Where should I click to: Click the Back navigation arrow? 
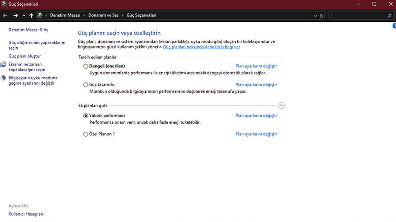[5, 15]
